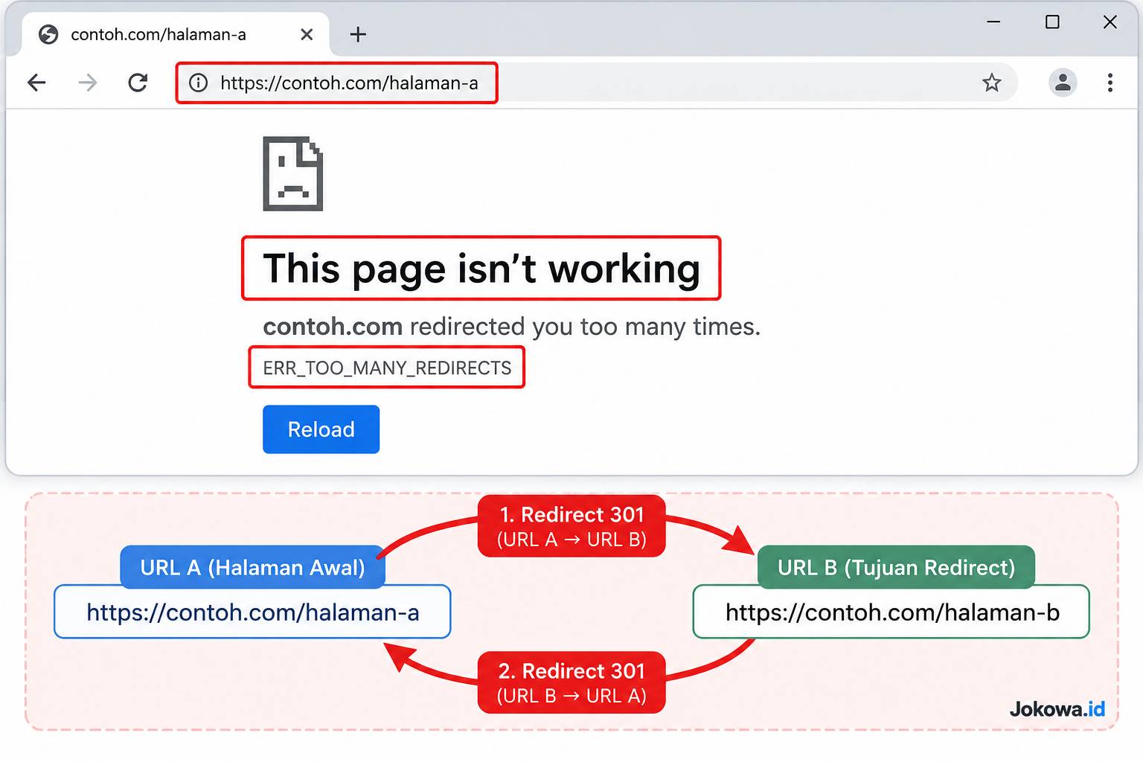Click the 'This page isn't working' heading
This screenshot has height=762, width=1143.
coord(481,269)
